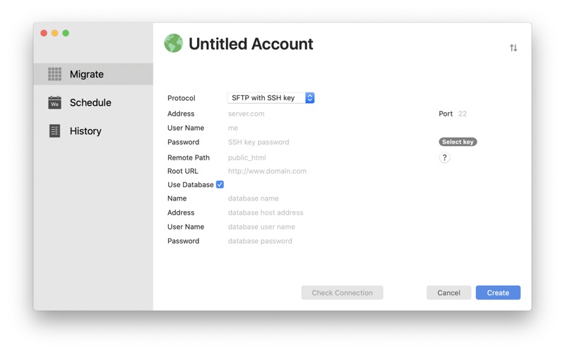Screen dimensions: 565x353
Task: Minimize the window with yellow button
Action: pyautogui.click(x=55, y=33)
